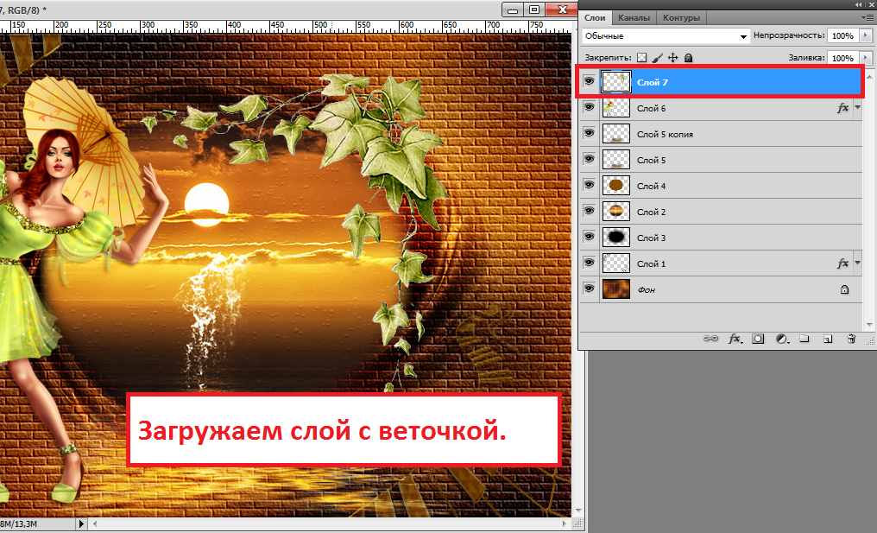
Task: Switch to the Контуры tab
Action: [x=682, y=17]
